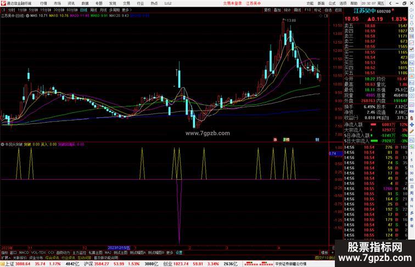Switch chart to 15分钟 period
Image resolution: width=415 pixels, height=267 pixels.
pyautogui.click(x=46, y=10)
